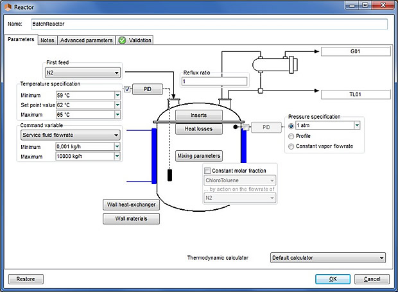Screen dimensions: 398x292
Task: Click the left blue wall jacket
Action: [x=154, y=156]
